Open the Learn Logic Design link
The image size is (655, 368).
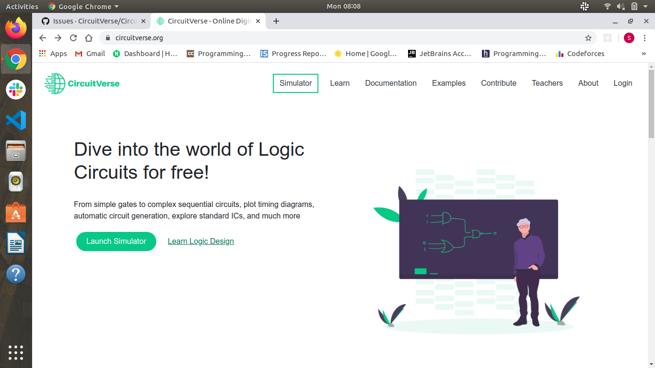coord(201,241)
